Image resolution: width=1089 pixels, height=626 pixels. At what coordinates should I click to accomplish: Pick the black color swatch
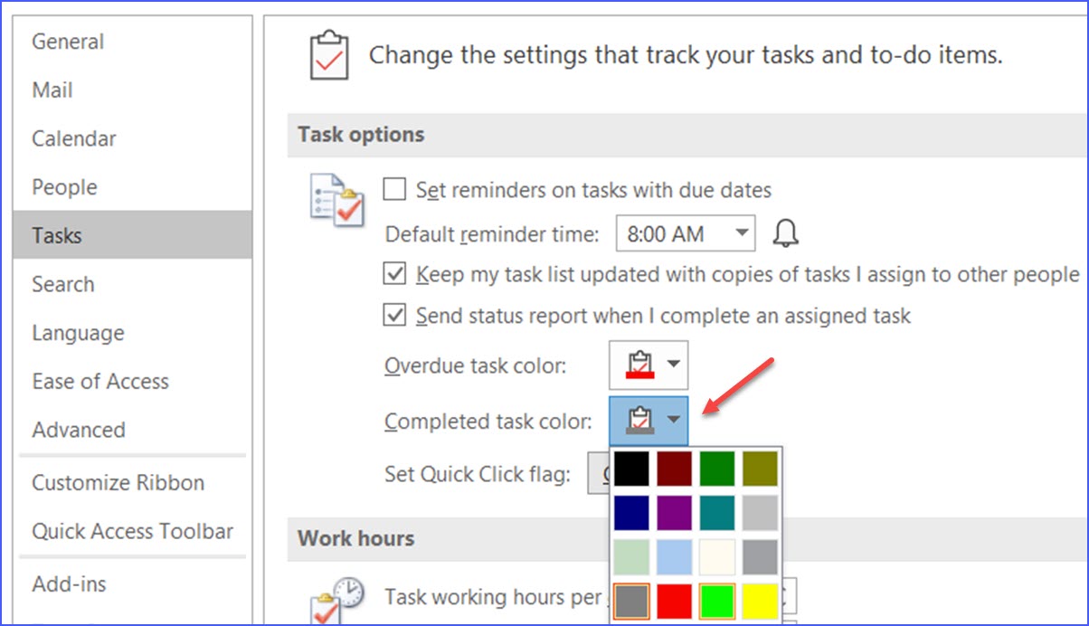(631, 469)
